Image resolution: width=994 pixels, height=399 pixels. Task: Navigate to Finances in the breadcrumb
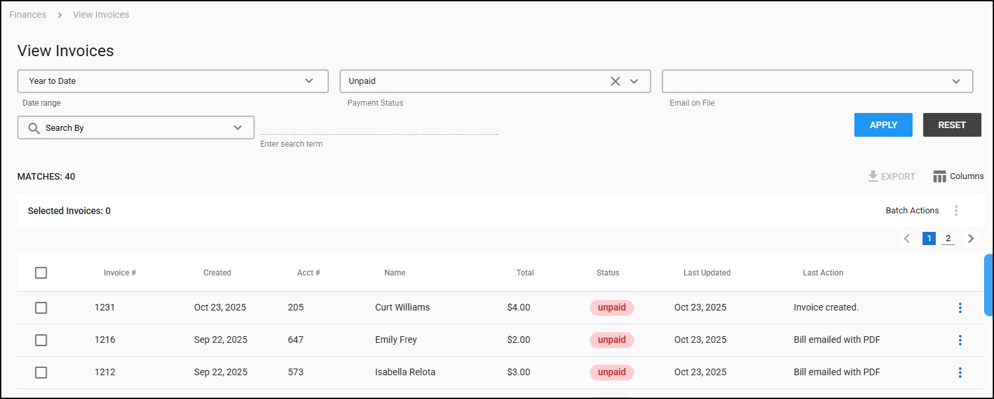tap(28, 15)
